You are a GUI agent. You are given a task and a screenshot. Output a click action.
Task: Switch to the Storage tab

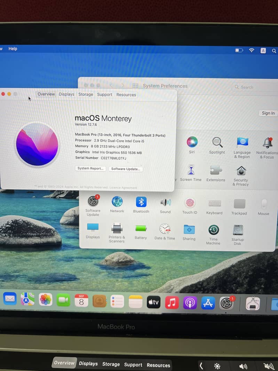[86, 94]
